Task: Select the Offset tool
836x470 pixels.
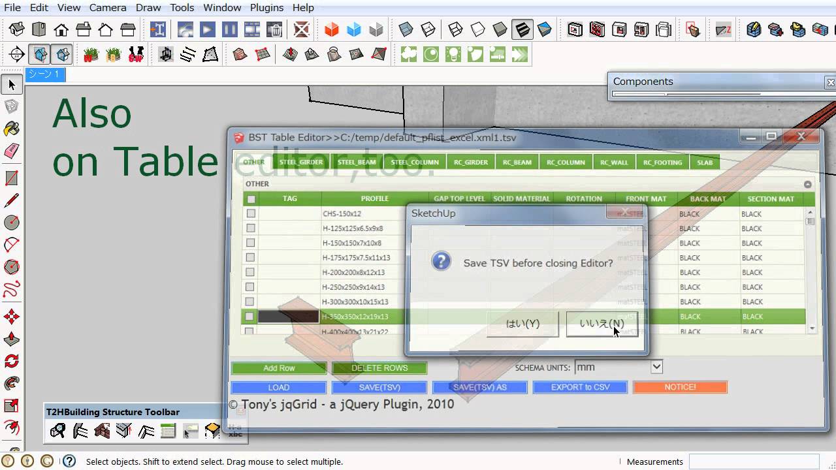Action: point(12,428)
